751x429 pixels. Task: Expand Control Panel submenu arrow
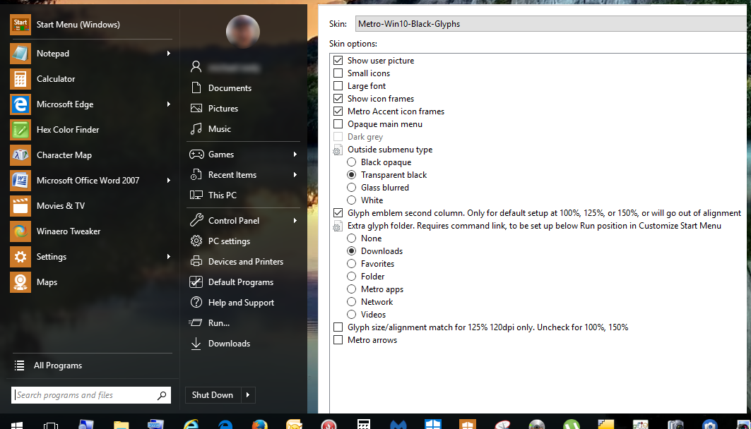click(295, 220)
